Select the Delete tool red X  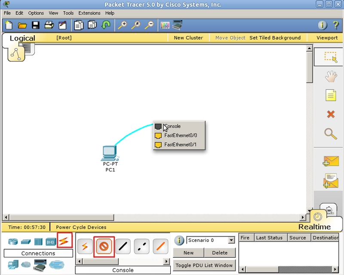coord(330,114)
